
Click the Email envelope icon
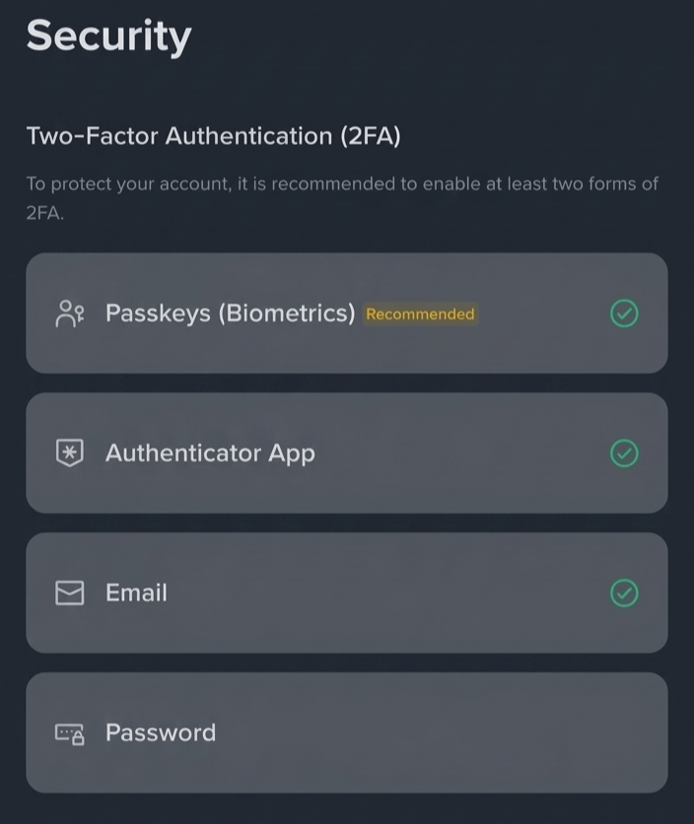[x=70, y=592]
